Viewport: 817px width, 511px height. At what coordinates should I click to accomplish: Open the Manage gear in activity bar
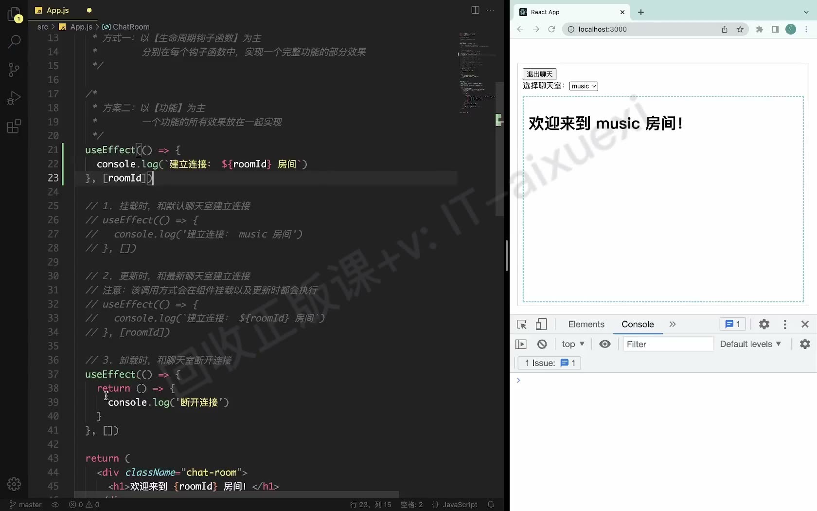point(14,484)
